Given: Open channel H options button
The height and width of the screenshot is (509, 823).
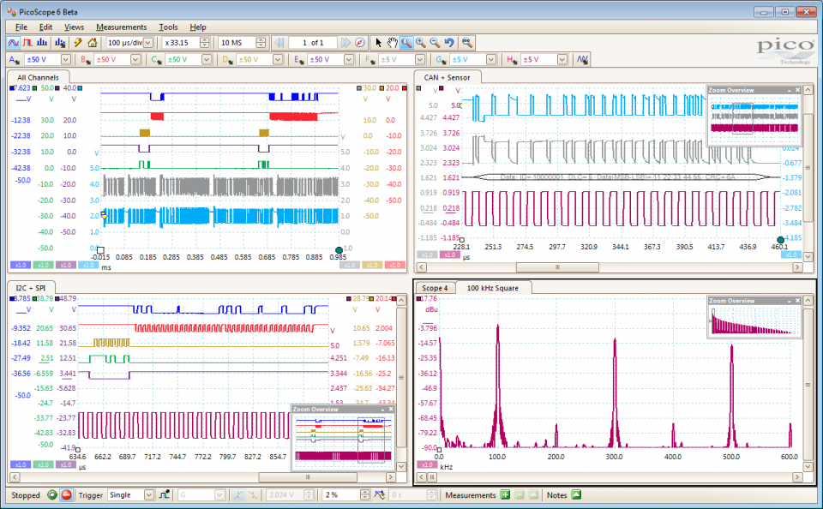Looking at the screenshot, I should pyautogui.click(x=512, y=60).
